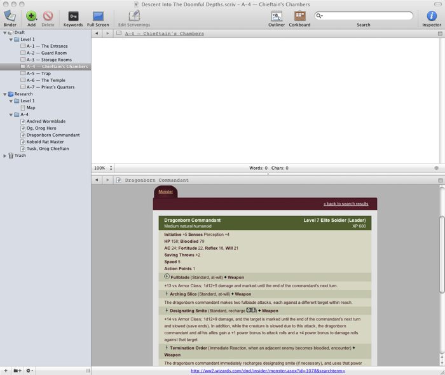Click the Delete toolbar icon
This screenshot has width=445, height=375.
pos(48,16)
